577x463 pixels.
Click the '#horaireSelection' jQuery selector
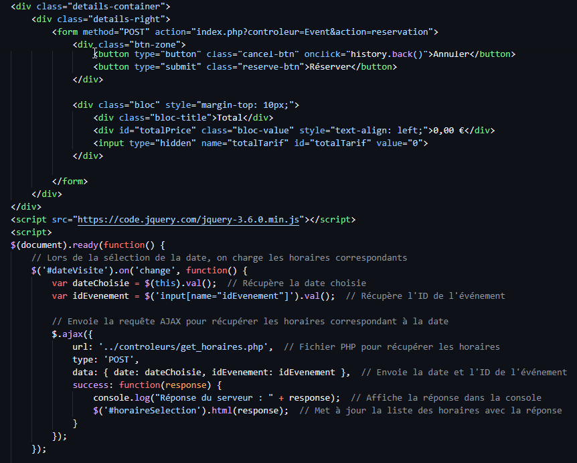[152, 411]
